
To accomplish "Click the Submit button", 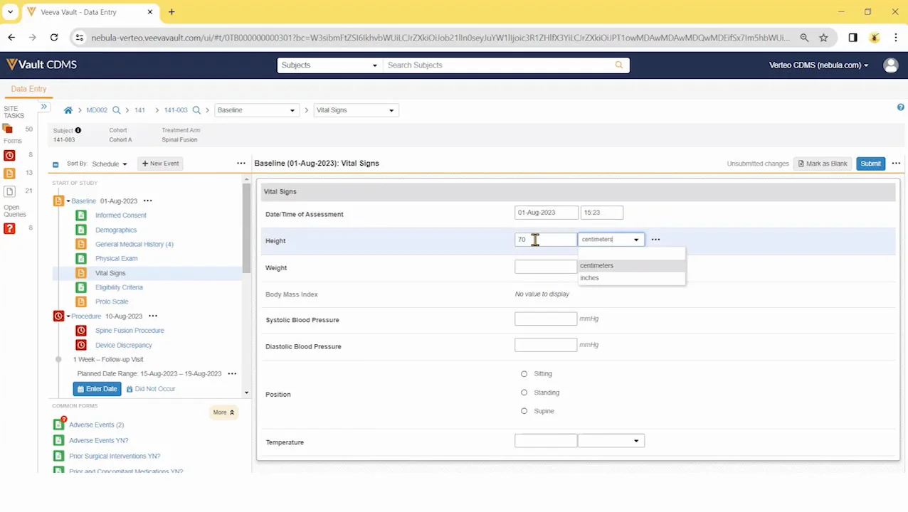I will [870, 164].
